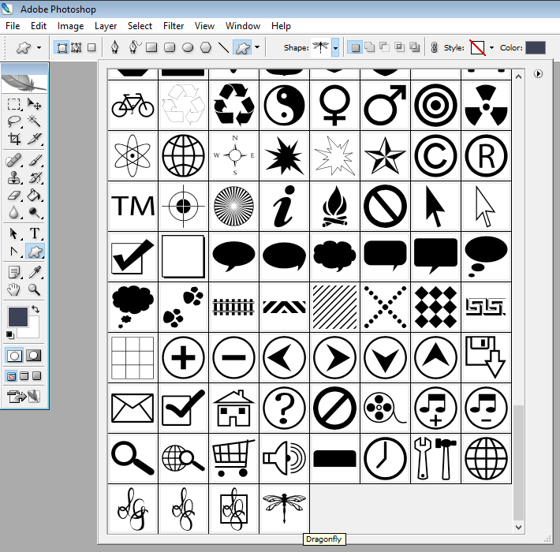Select the Custom Shape tool in toolbox
The height and width of the screenshot is (552, 560).
tap(35, 252)
